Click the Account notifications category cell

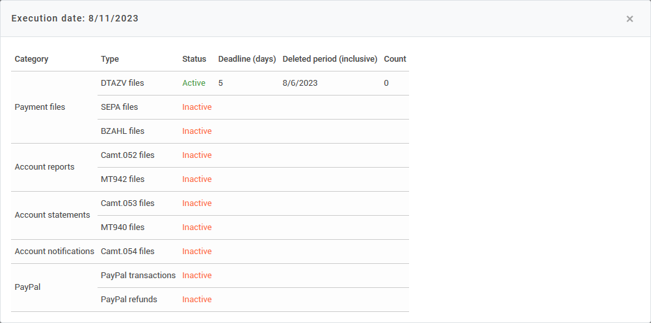point(54,252)
